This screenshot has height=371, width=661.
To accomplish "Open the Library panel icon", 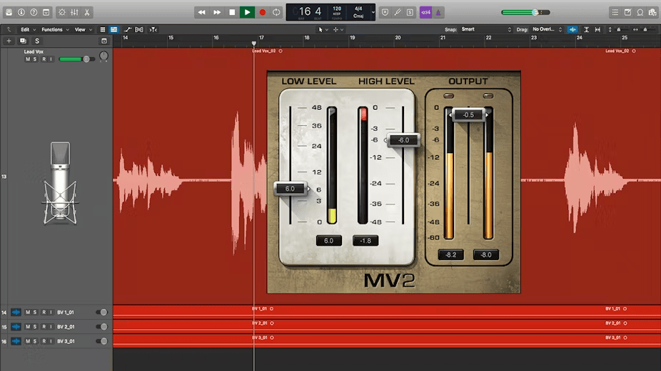I will point(8,12).
